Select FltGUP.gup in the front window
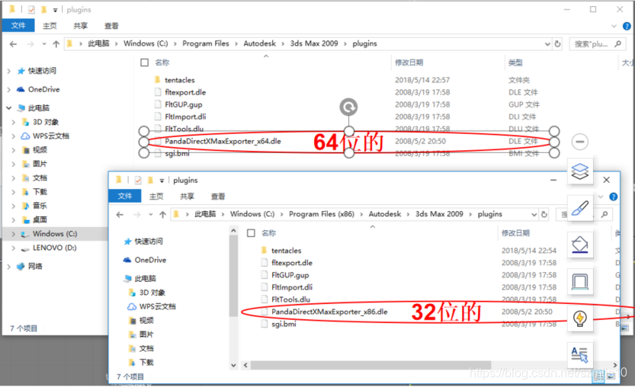Image resolution: width=635 pixels, height=387 pixels. tap(290, 275)
